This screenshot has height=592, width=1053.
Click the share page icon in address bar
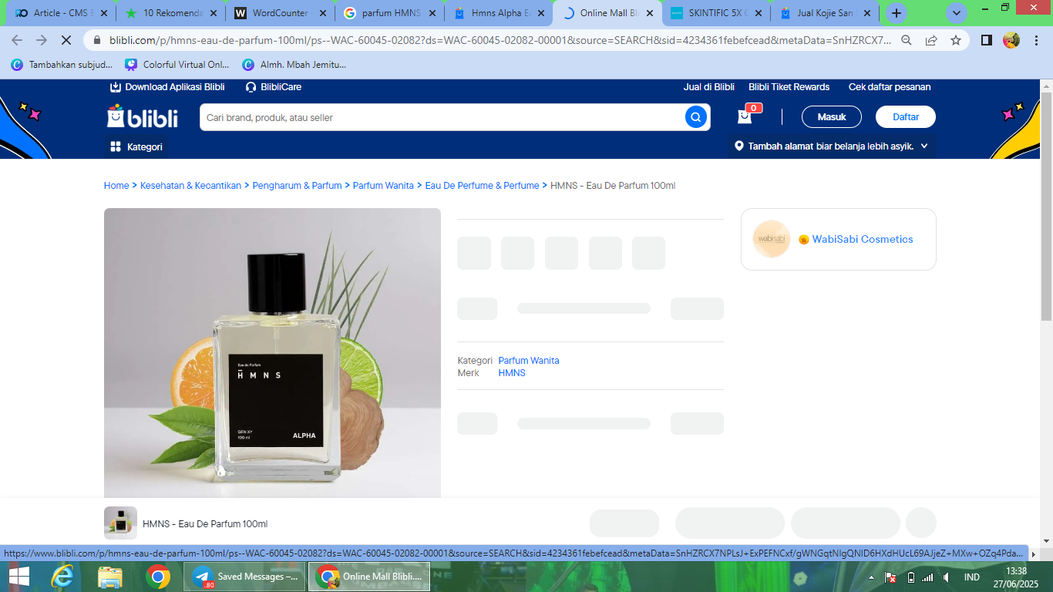point(931,40)
